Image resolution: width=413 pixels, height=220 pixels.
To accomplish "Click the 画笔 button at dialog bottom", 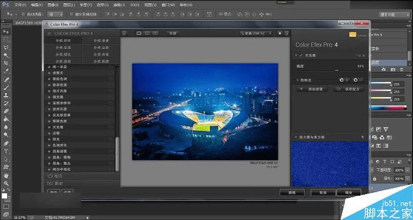I will coord(292,193).
